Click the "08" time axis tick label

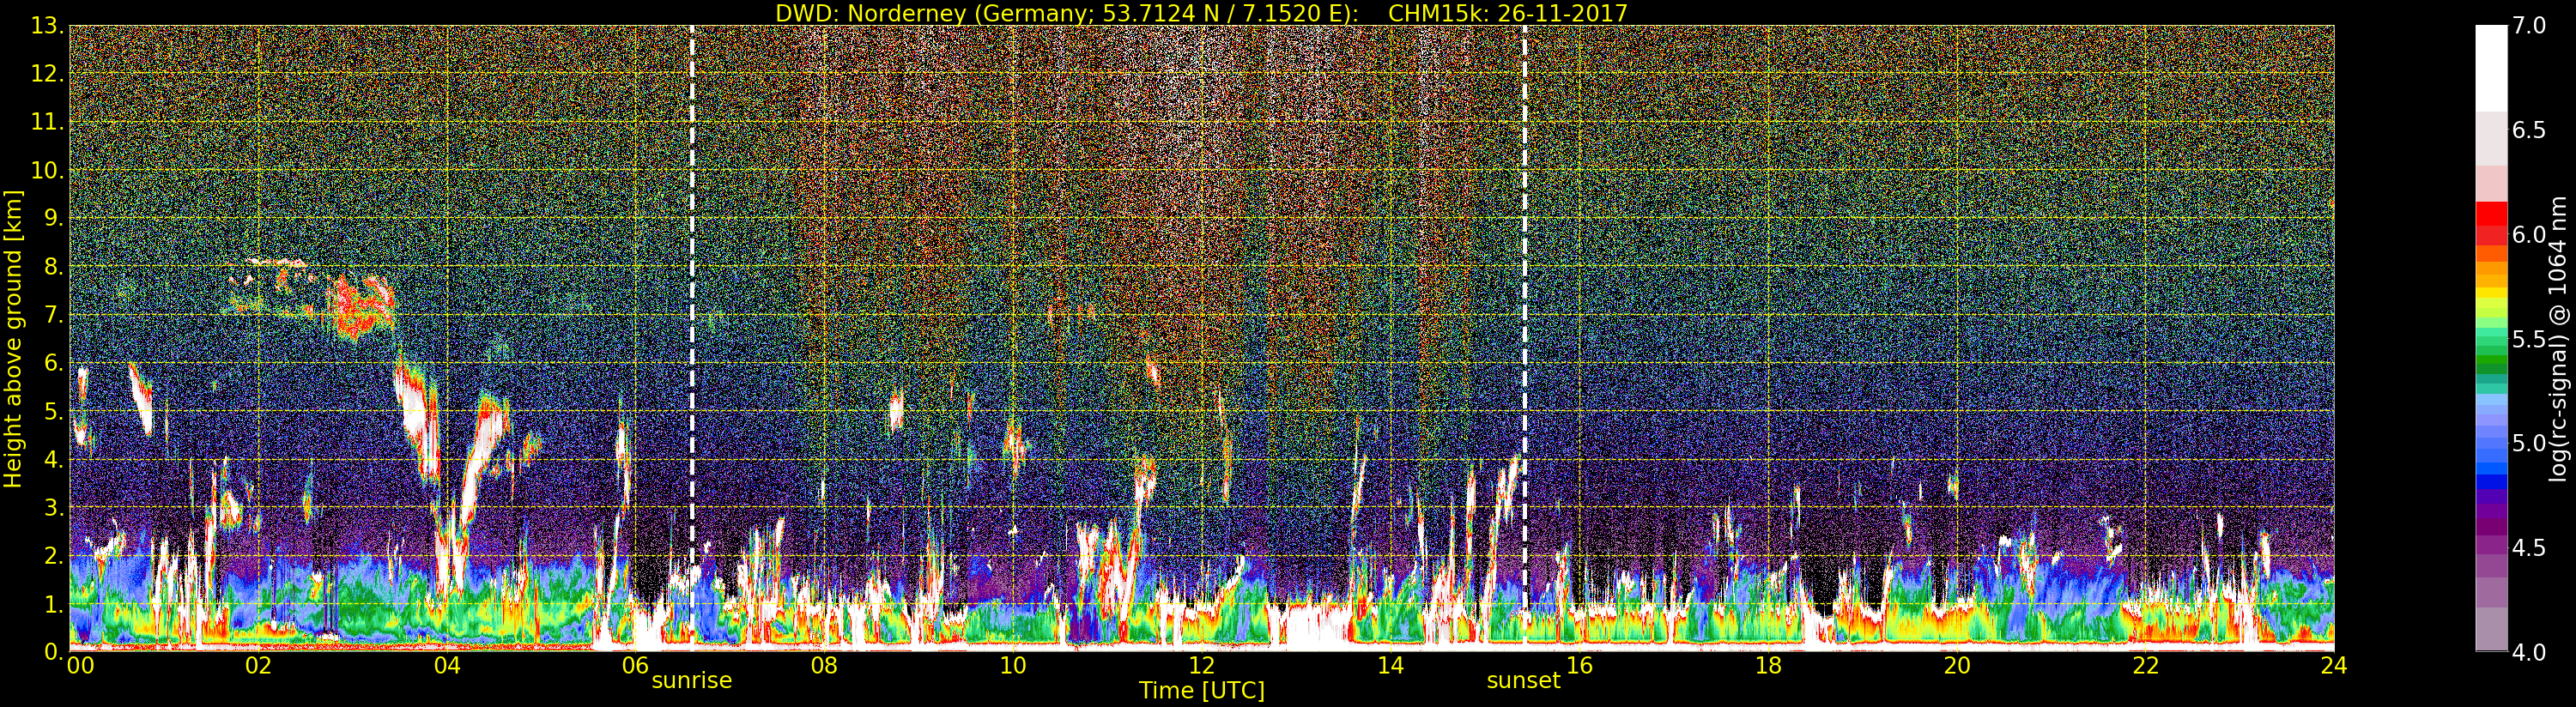coord(824,665)
